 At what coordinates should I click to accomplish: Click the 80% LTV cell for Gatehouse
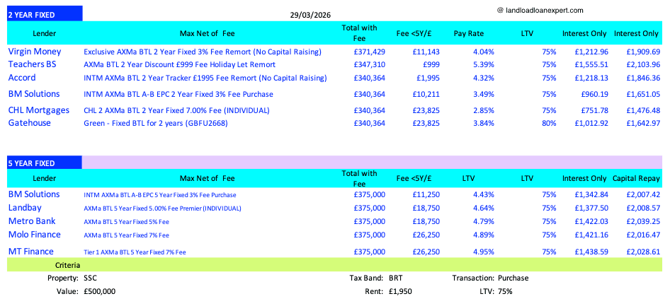coord(549,123)
